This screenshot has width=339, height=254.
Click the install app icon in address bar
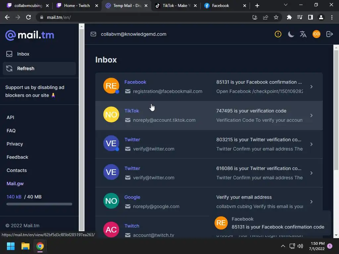[255, 17]
